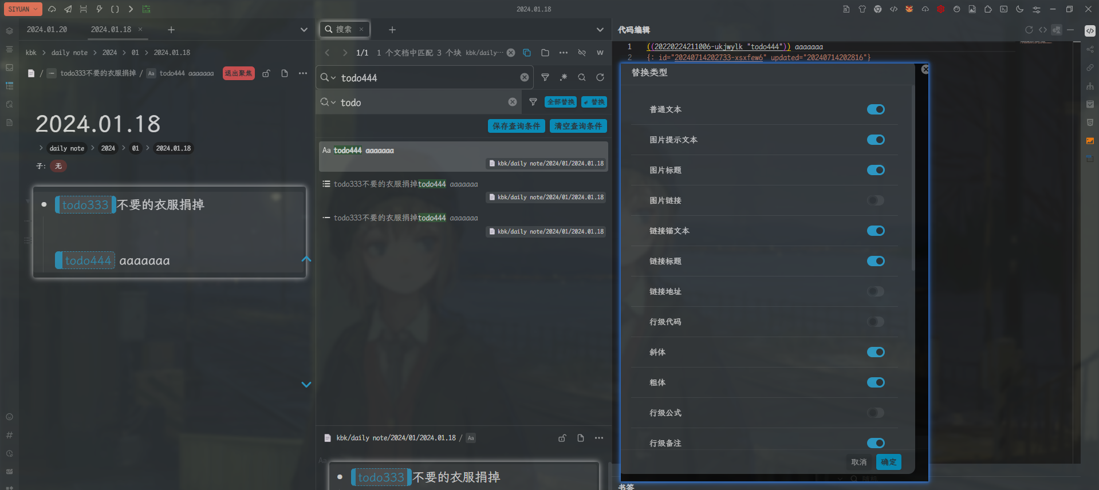The width and height of the screenshot is (1099, 490).
Task: Click the lightning bolt icon in top bar
Action: point(99,9)
